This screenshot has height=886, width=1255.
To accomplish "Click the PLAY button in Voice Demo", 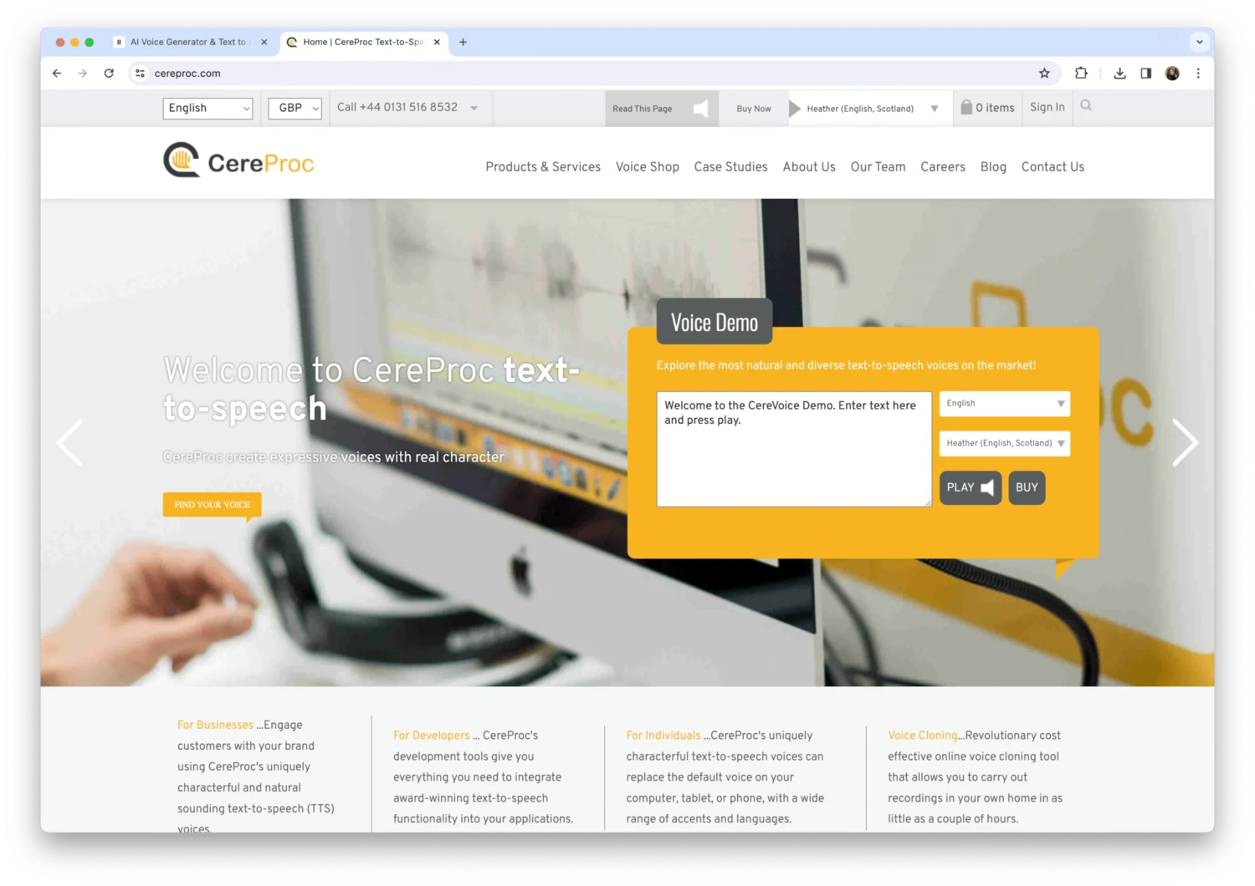I will coord(970,487).
